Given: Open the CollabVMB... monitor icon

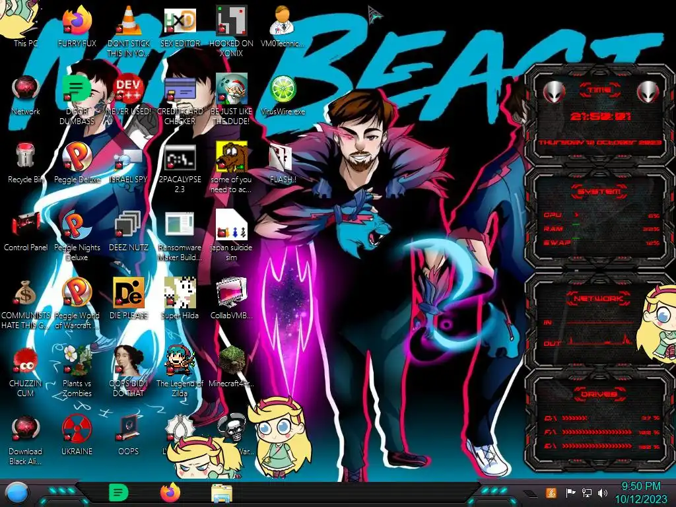Looking at the screenshot, I should pos(231,292).
